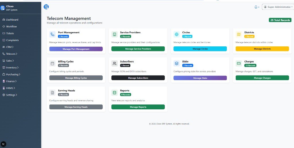The image size is (294, 148).
Task: Click the Port Management phone icon
Action: [53, 34]
